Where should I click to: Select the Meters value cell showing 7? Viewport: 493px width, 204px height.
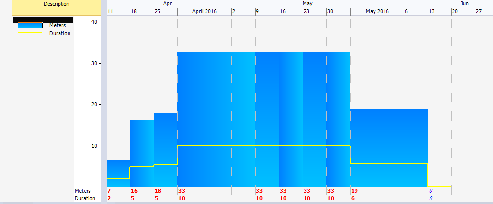coord(118,191)
